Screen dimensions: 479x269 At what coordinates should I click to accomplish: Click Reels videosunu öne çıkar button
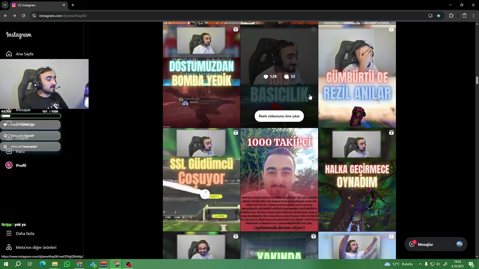[x=279, y=116]
